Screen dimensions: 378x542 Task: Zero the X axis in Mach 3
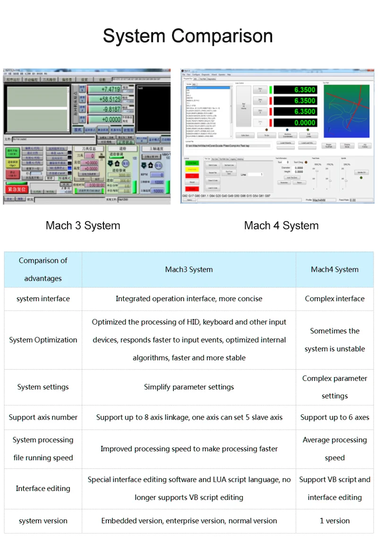(82, 89)
